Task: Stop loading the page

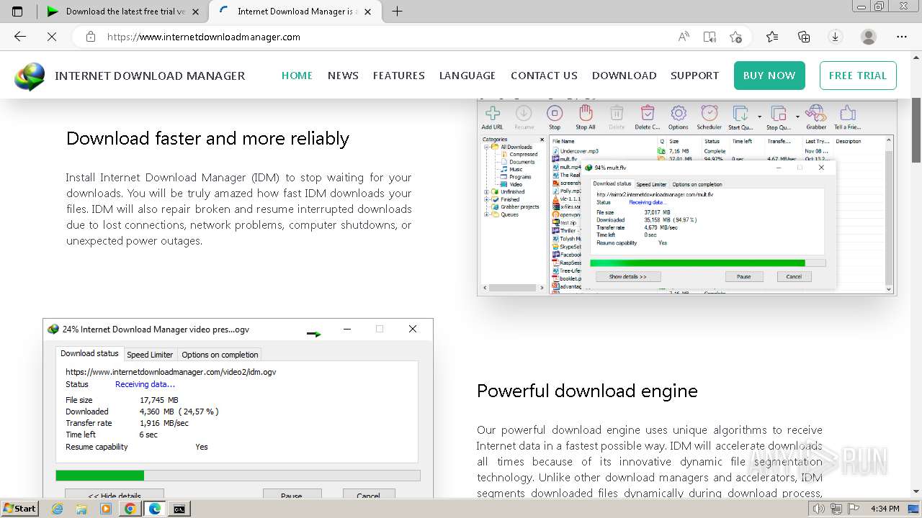Action: (x=52, y=37)
